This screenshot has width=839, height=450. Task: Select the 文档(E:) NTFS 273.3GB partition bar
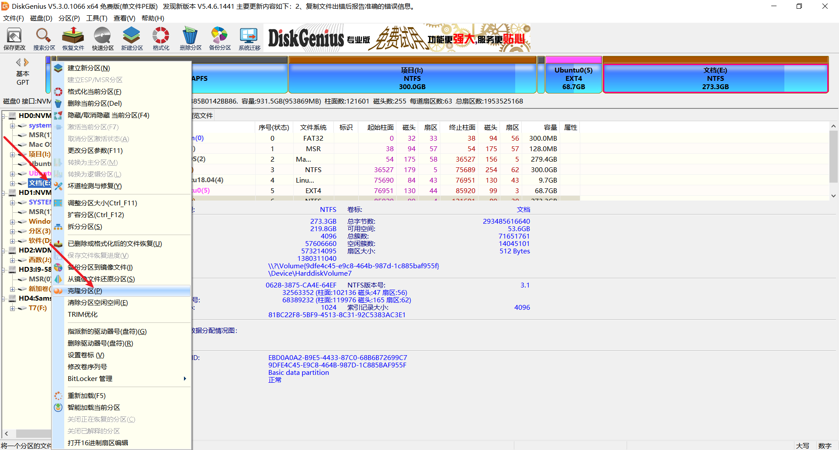pos(715,75)
